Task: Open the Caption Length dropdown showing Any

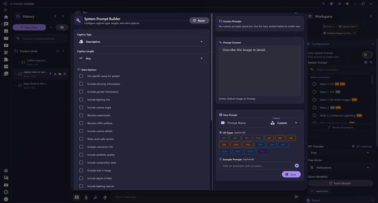Action: (x=142, y=58)
